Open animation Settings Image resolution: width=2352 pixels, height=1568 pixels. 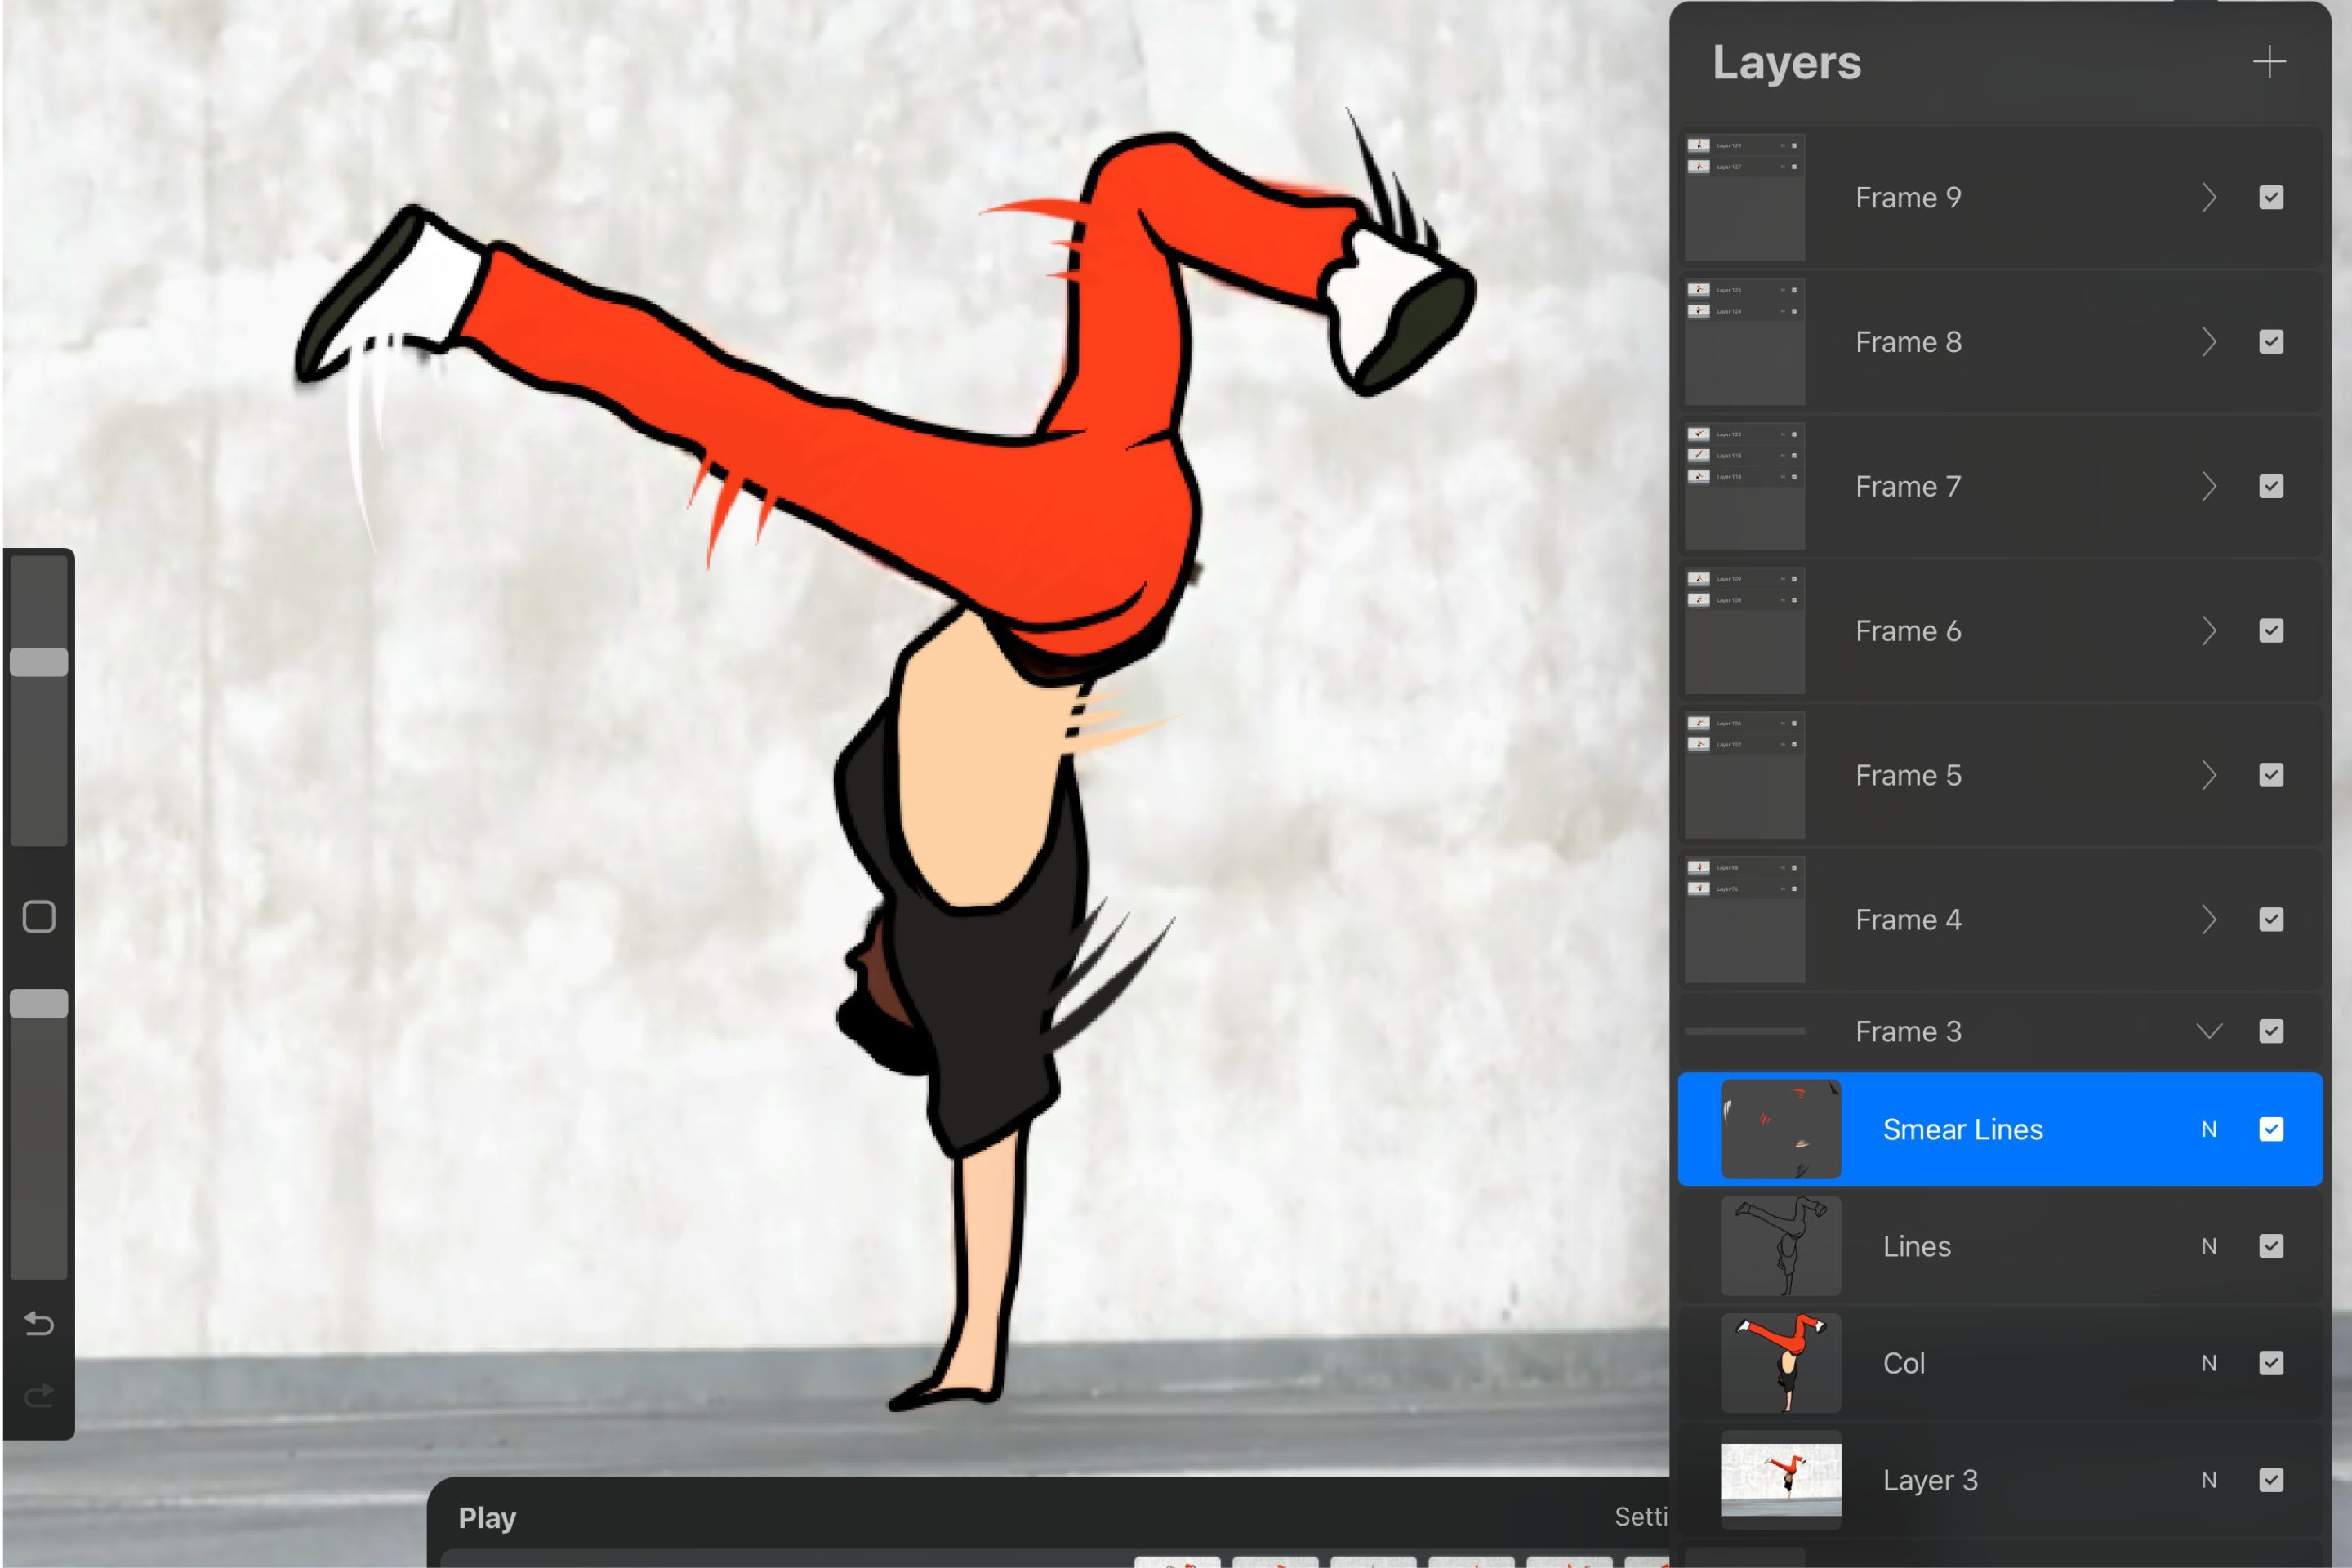[x=1640, y=1517]
